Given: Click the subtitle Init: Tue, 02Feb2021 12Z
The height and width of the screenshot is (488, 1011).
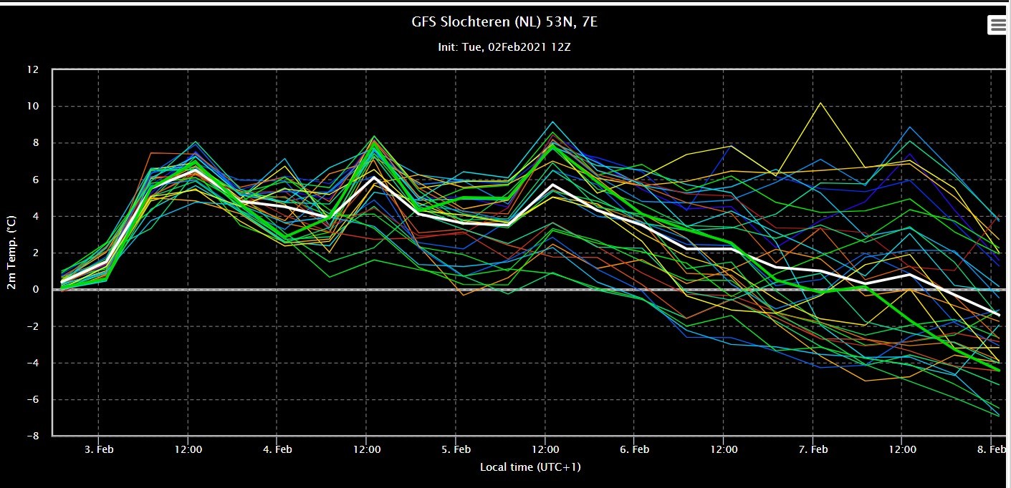Looking at the screenshot, I should [x=504, y=47].
